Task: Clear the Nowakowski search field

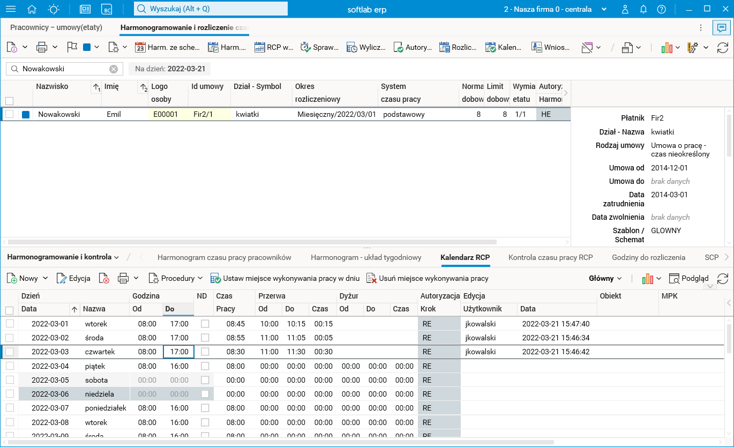Action: (114, 69)
